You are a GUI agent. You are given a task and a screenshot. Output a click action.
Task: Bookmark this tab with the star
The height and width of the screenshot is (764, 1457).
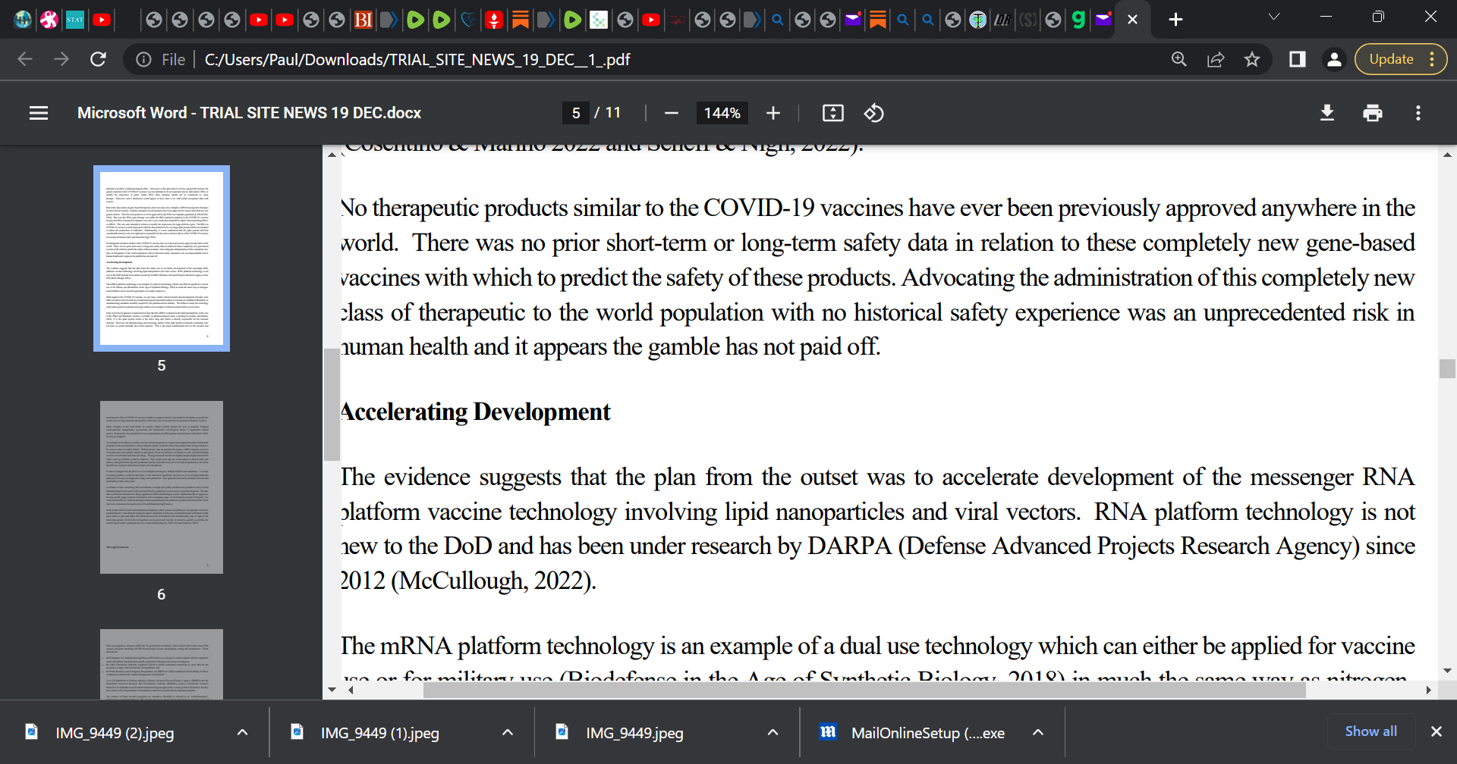1252,59
